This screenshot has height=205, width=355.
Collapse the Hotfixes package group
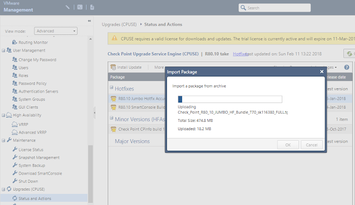[x=111, y=87]
